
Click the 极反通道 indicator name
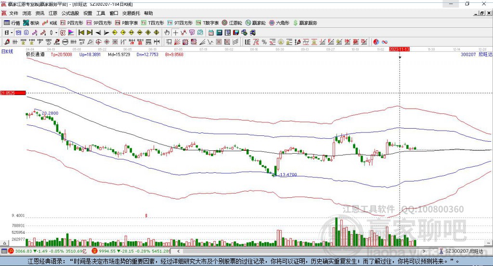click(x=35, y=55)
